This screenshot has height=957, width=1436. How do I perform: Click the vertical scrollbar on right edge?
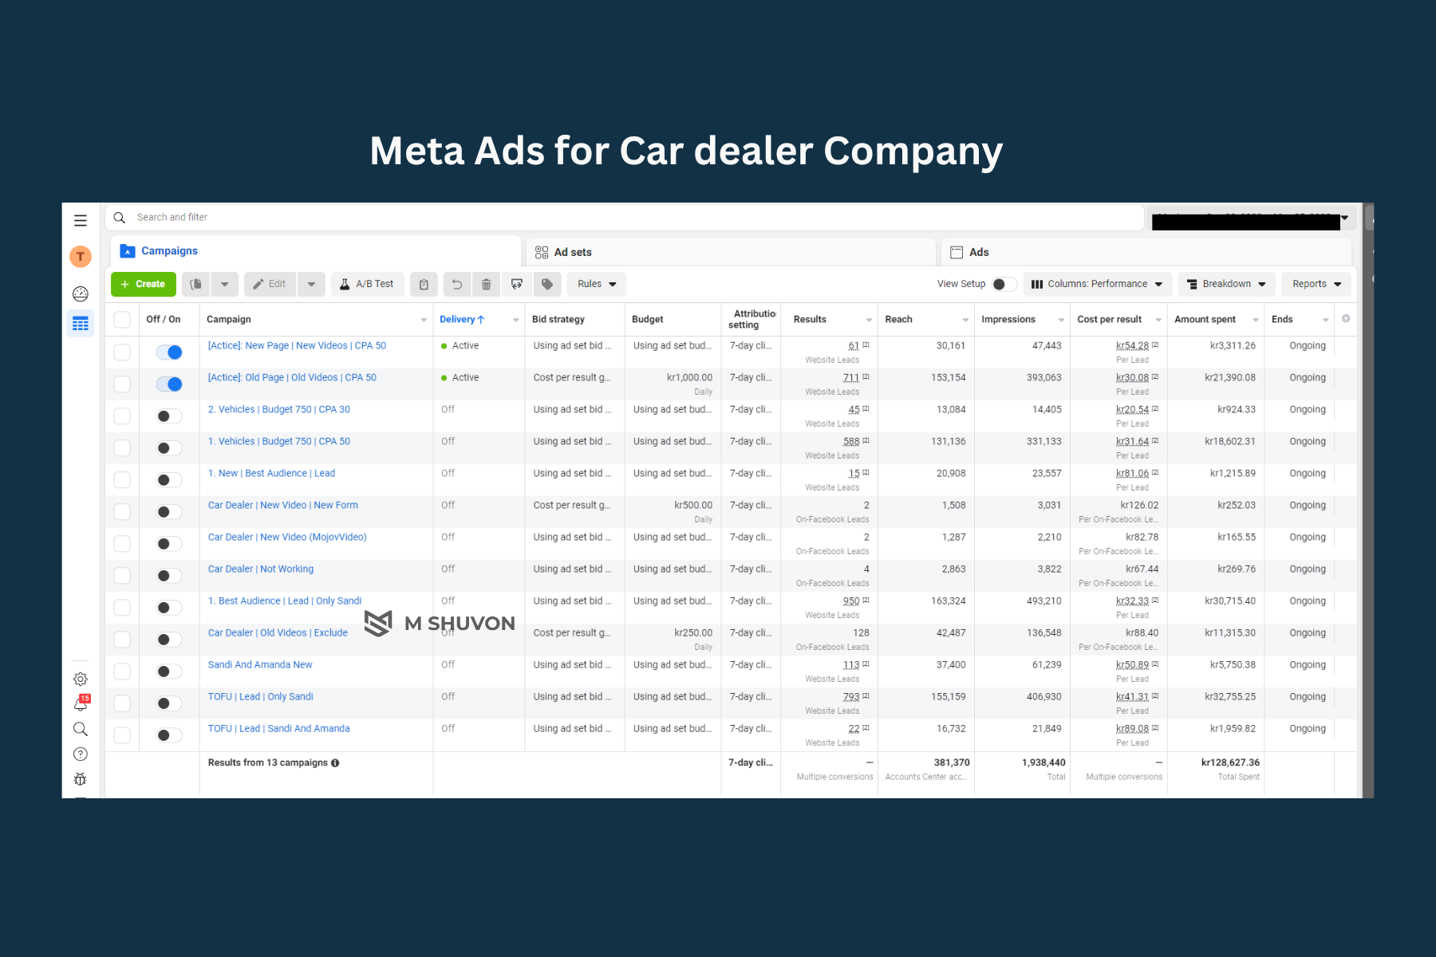[1368, 500]
